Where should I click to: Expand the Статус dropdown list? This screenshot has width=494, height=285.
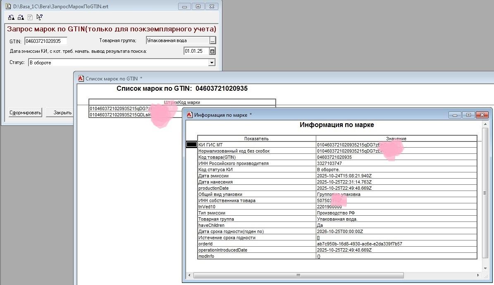[212, 63]
